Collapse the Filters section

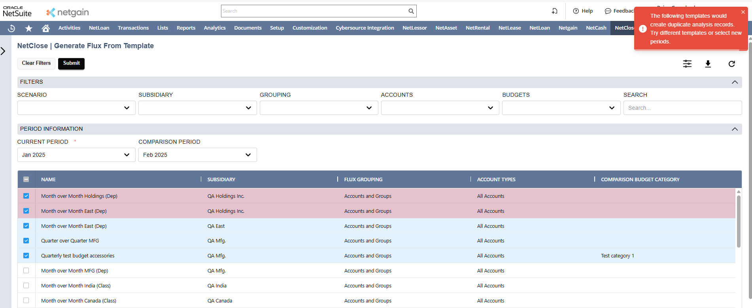tap(735, 82)
